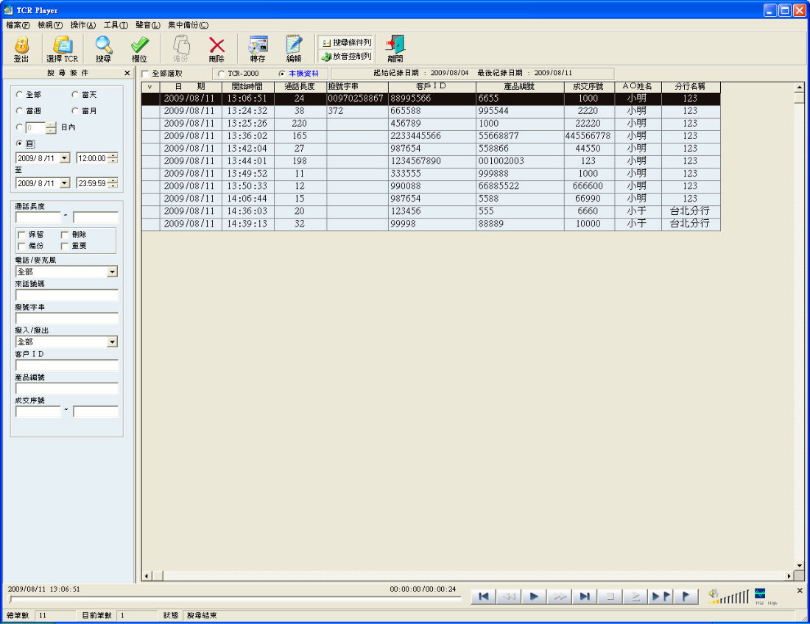Click the 日內 day count spinner
Image resolution: width=810 pixels, height=624 pixels.
(x=51, y=127)
